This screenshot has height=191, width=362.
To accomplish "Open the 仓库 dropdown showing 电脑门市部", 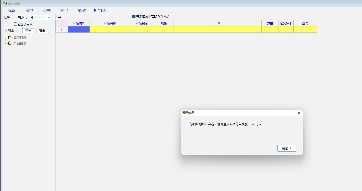I will [x=34, y=17].
